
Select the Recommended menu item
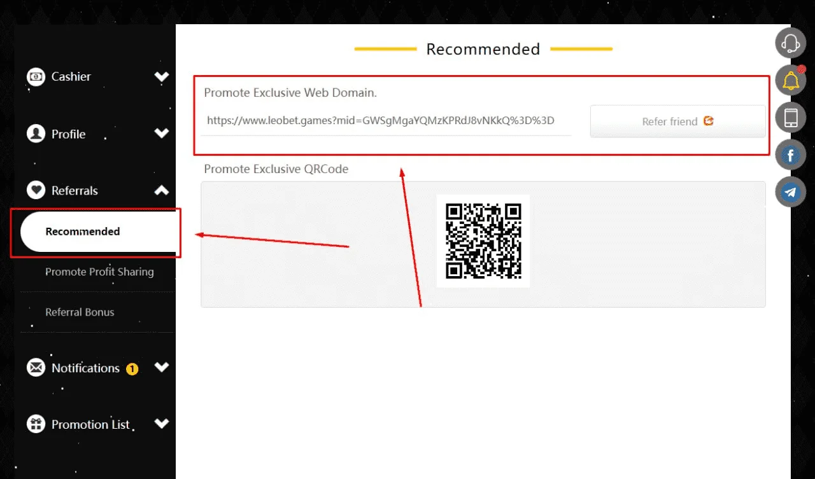[99, 232]
